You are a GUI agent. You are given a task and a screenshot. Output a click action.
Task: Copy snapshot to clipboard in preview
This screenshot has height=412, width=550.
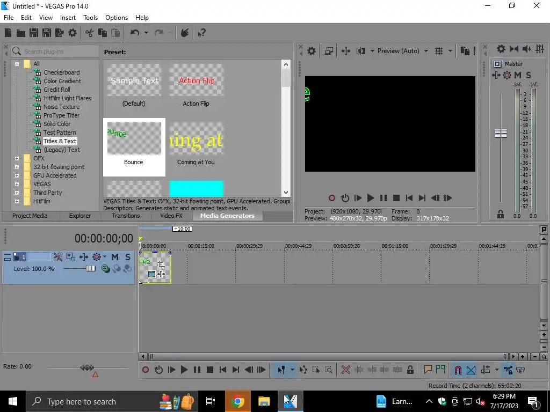(465, 51)
